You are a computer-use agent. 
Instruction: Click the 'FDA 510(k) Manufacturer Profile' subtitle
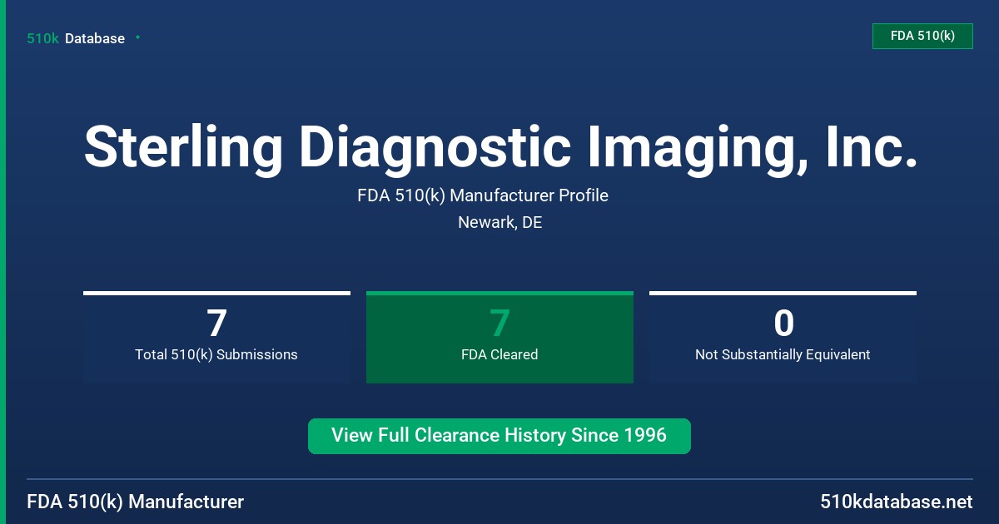click(483, 195)
